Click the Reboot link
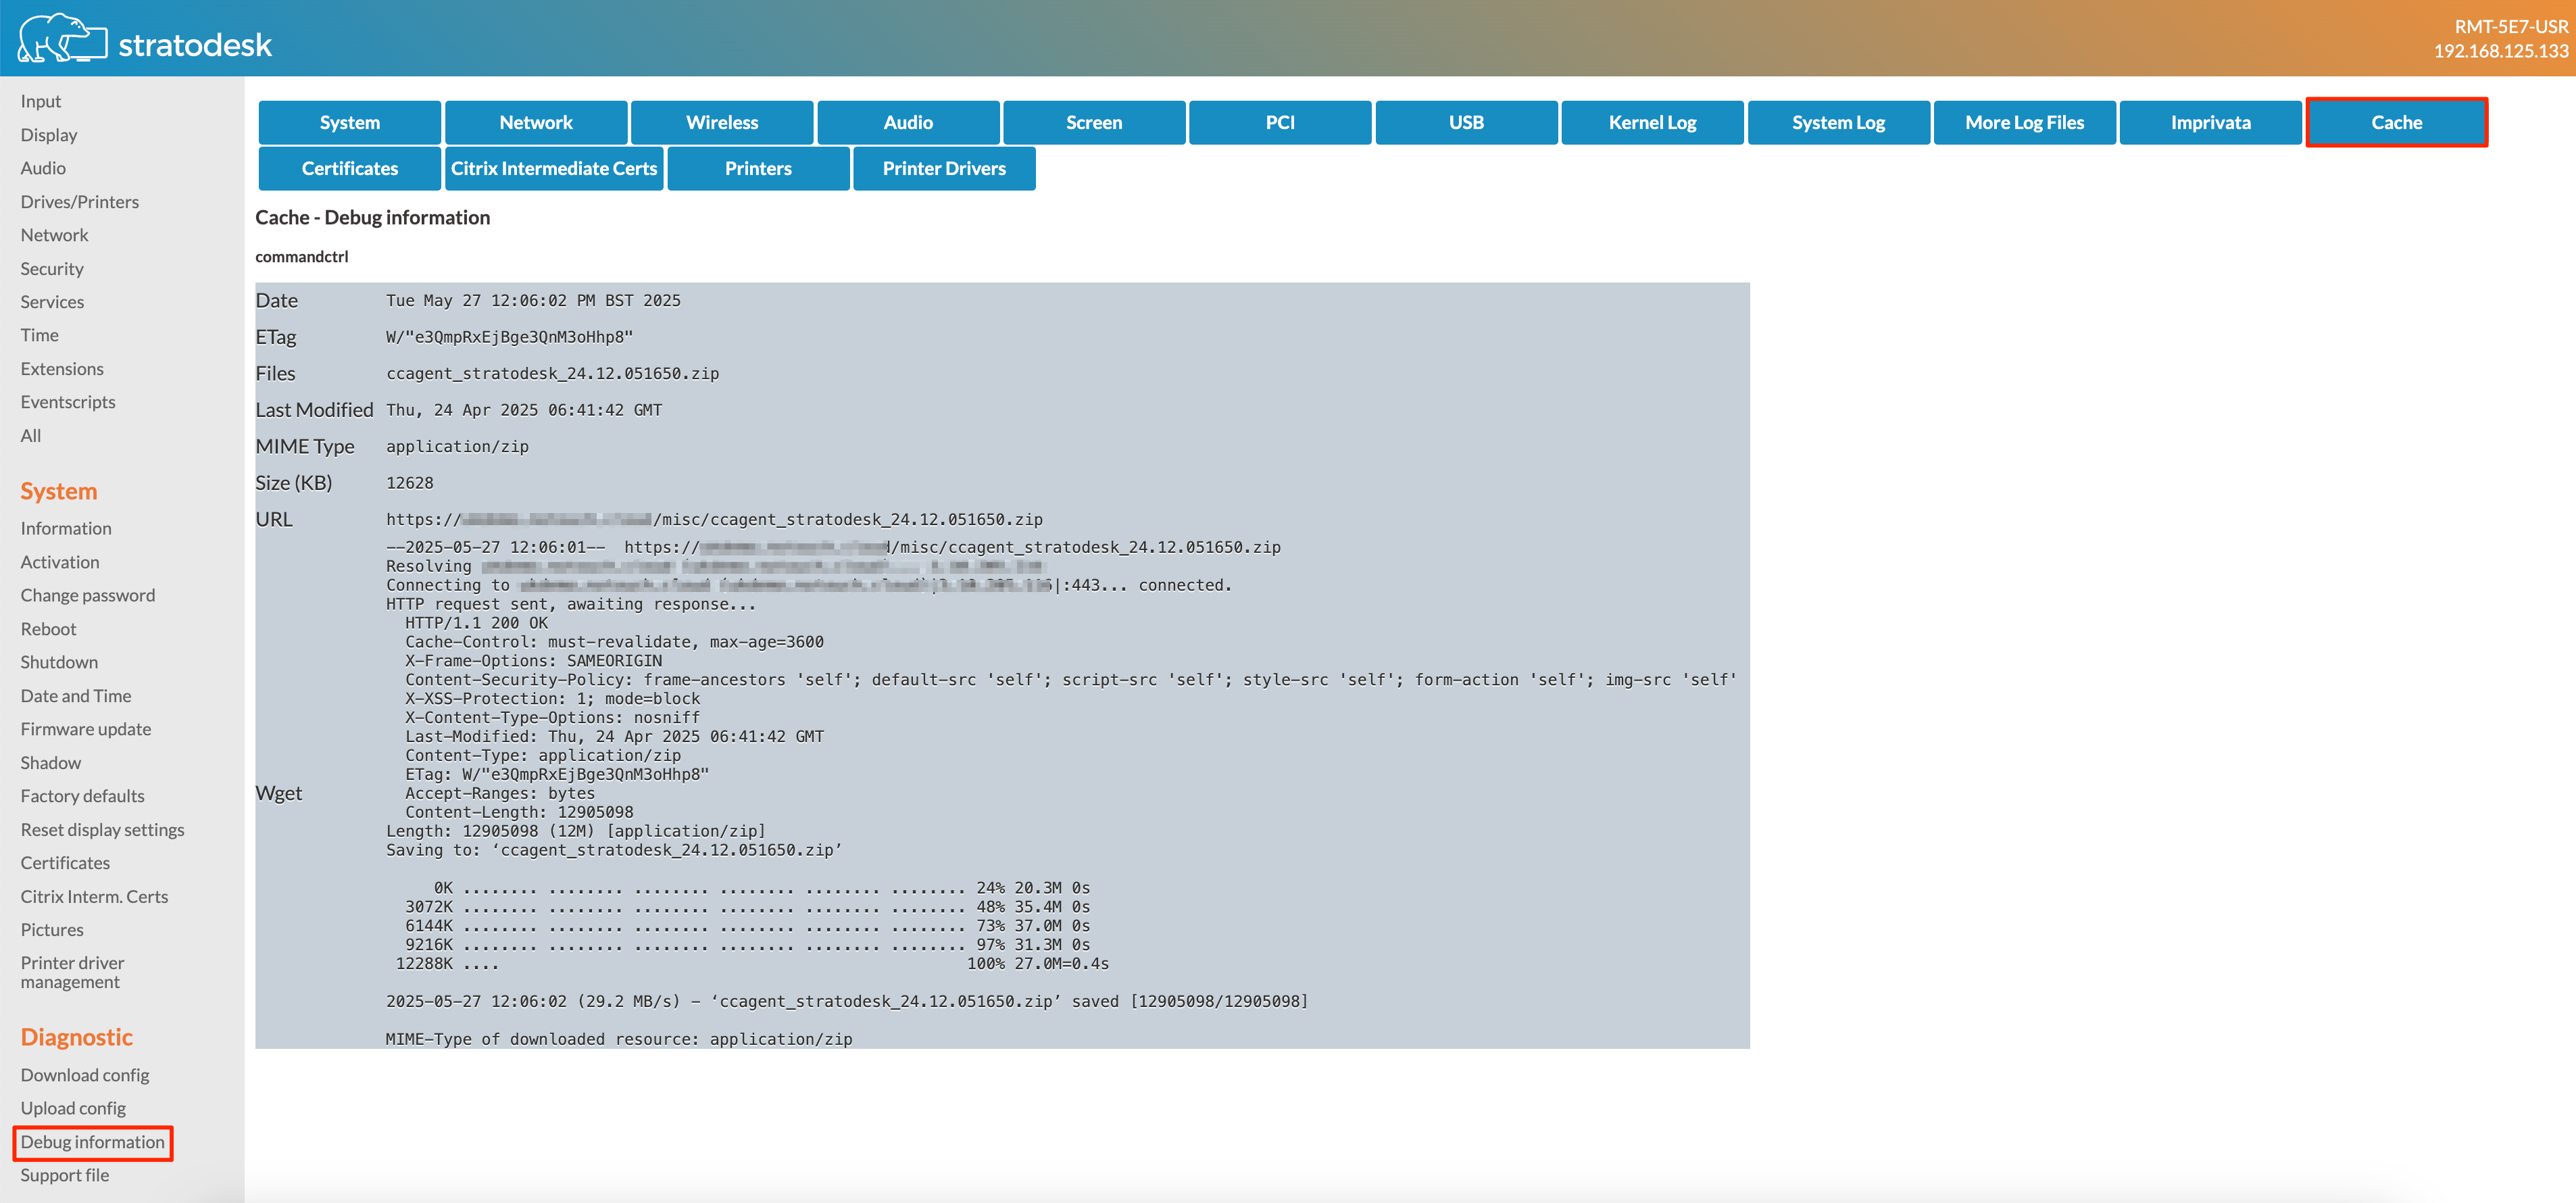Screen dimensions: 2576x1203 point(48,629)
